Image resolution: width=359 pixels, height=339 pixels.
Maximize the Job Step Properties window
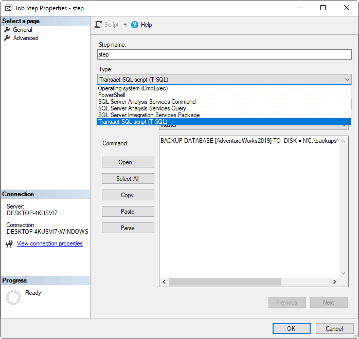pos(323,8)
